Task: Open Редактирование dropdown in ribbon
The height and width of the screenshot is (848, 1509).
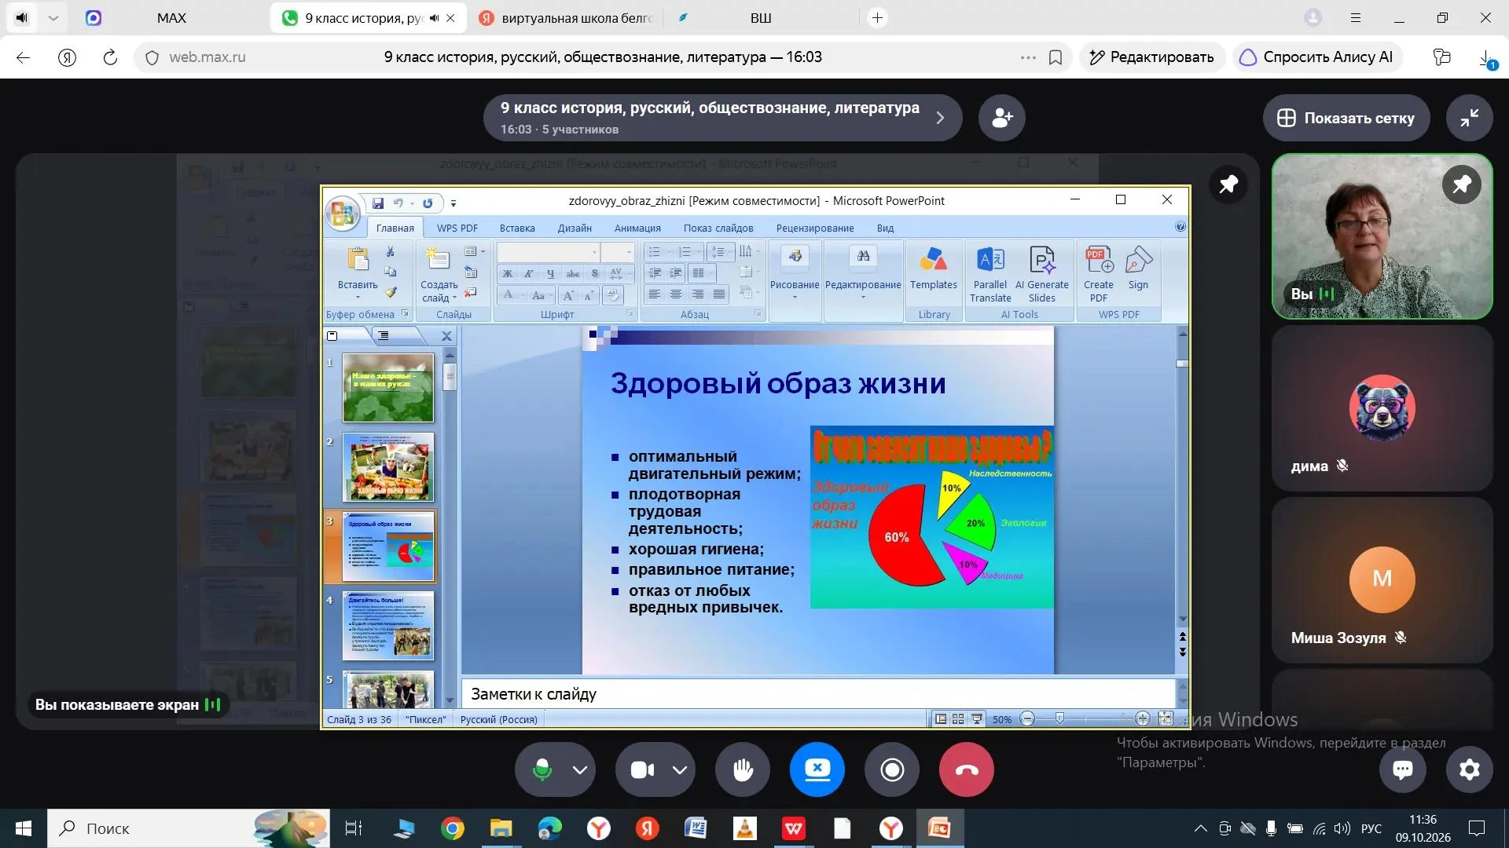Action: click(863, 275)
